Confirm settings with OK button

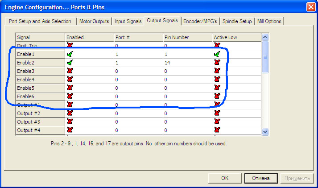tap(225, 178)
